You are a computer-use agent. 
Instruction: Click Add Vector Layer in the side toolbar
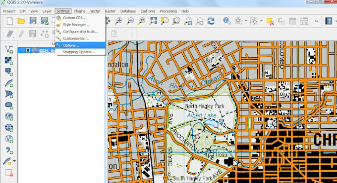9,49
